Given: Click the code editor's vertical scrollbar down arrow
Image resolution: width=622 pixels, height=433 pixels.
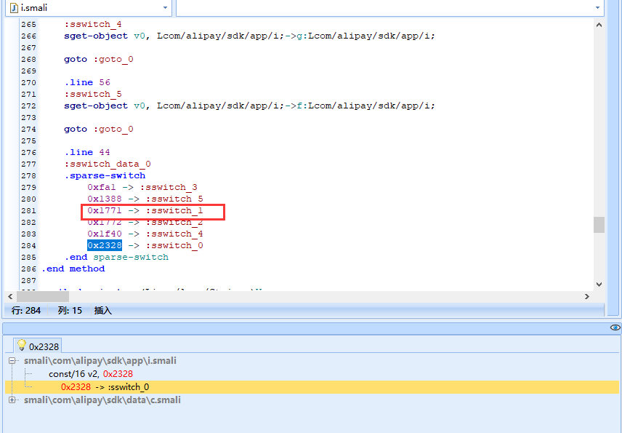Looking at the screenshot, I should (x=599, y=285).
